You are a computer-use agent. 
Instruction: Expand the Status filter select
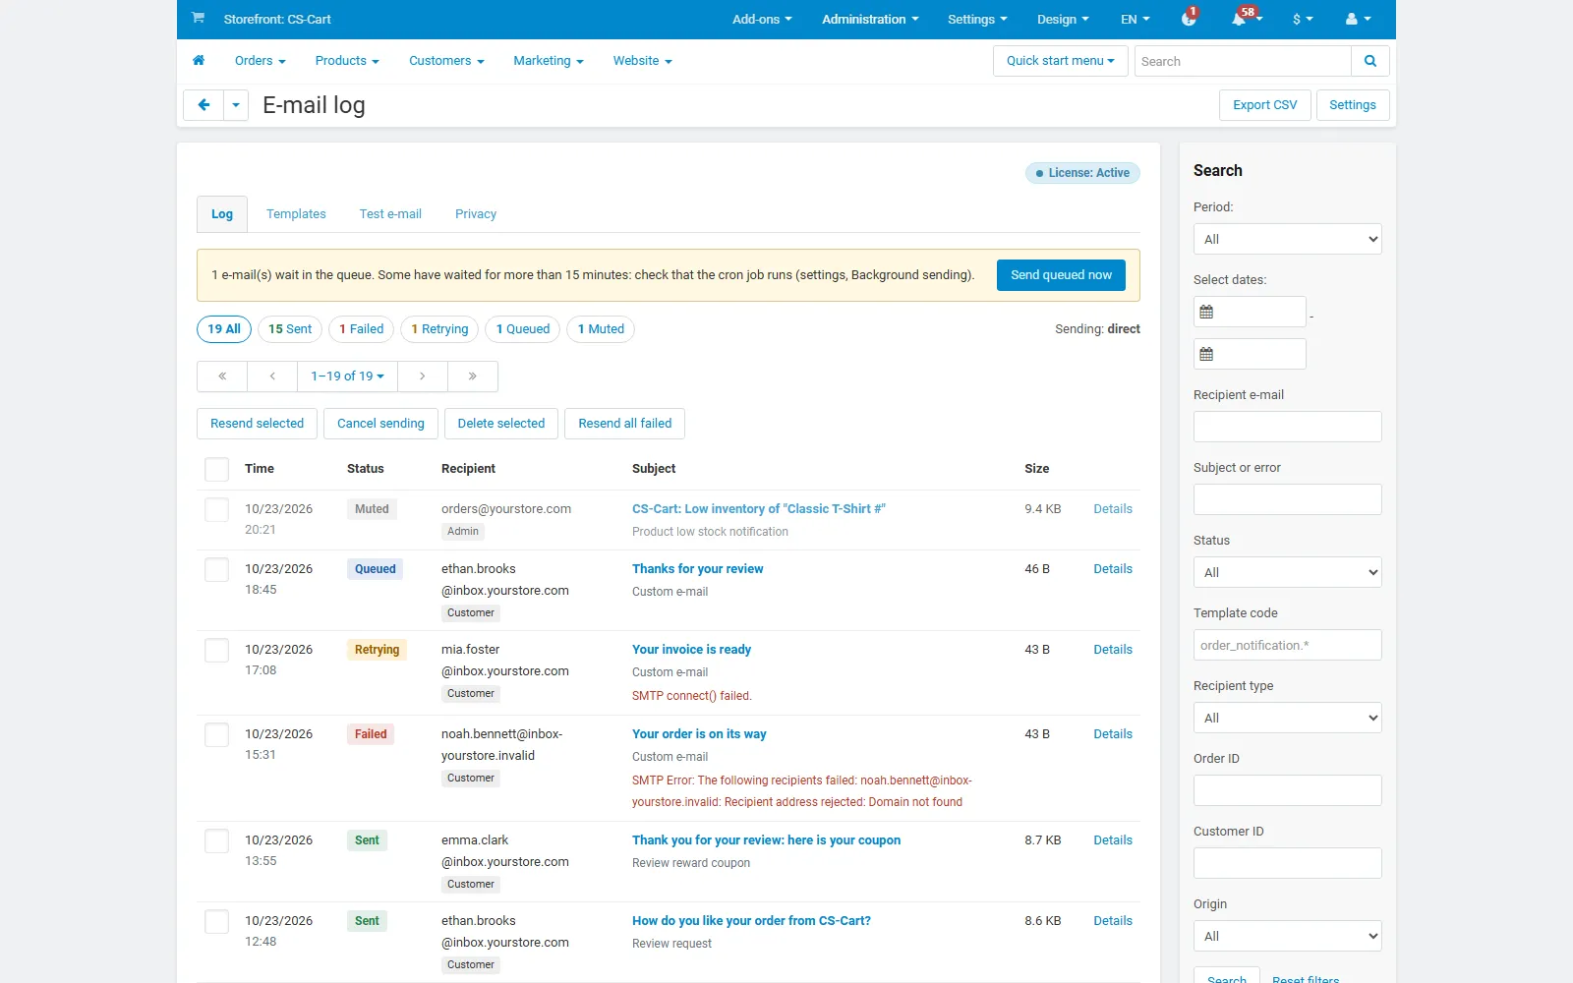[1288, 572]
